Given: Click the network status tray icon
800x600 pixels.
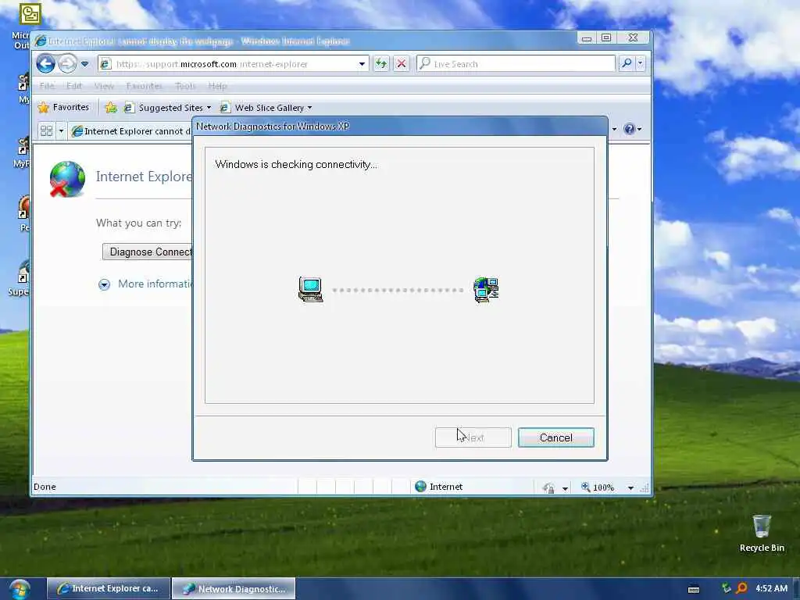Looking at the screenshot, I should pyautogui.click(x=727, y=588).
